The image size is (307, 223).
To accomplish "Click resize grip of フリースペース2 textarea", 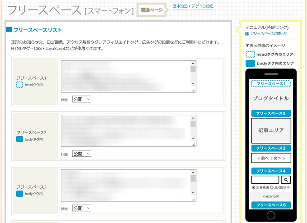I will [194, 145].
